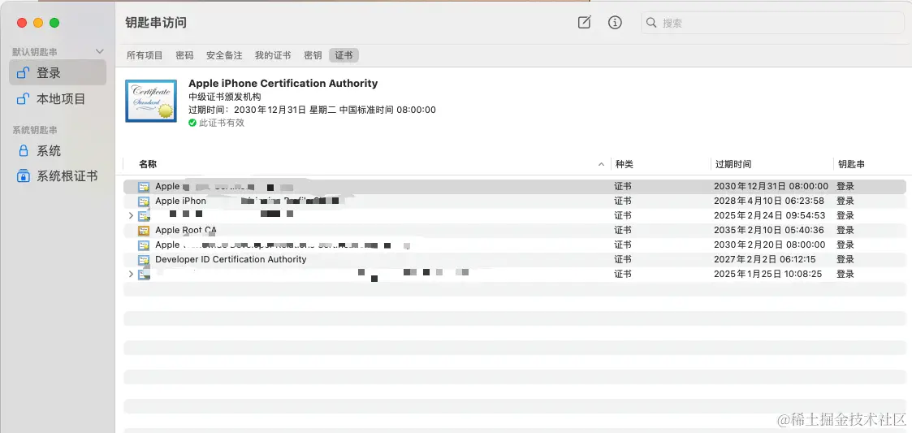912x433 pixels.
Task: Click the date 2030年2月20日 08:00:00 cell
Action: 770,245
